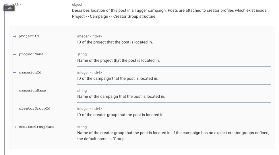Screen dimensions: 279x155
Task: Select the creatorGroupId property name
Action: tap(34, 109)
